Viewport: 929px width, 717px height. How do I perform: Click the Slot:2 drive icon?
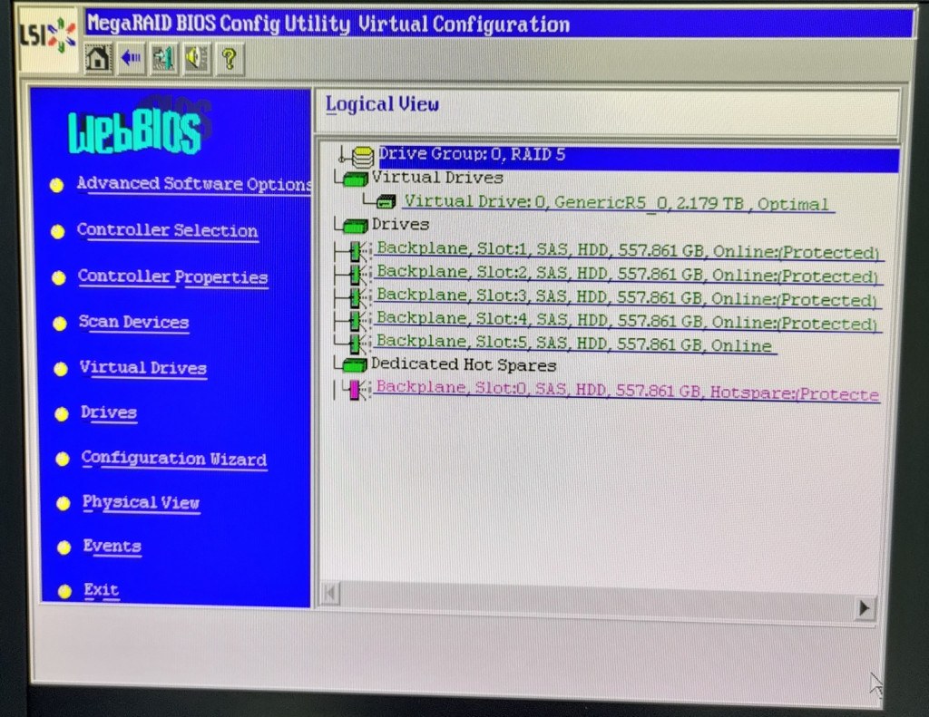click(357, 274)
